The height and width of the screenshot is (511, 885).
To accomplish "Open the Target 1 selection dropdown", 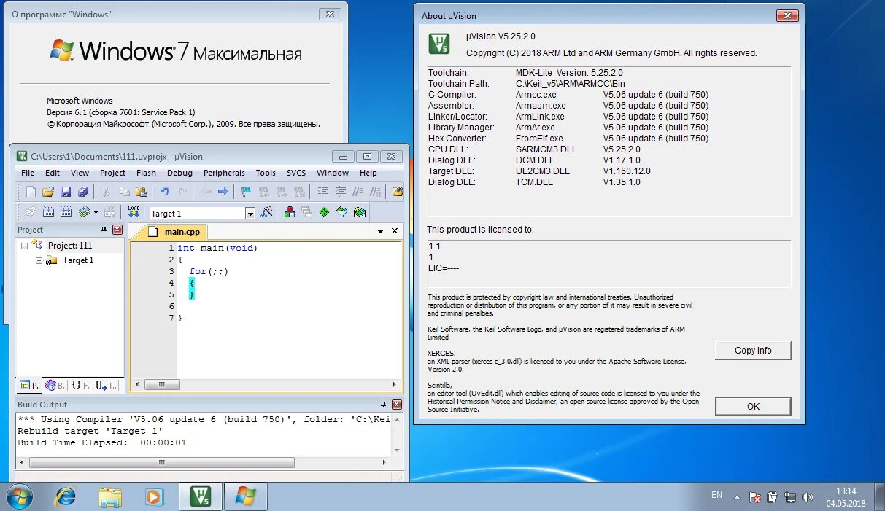I will pos(250,213).
